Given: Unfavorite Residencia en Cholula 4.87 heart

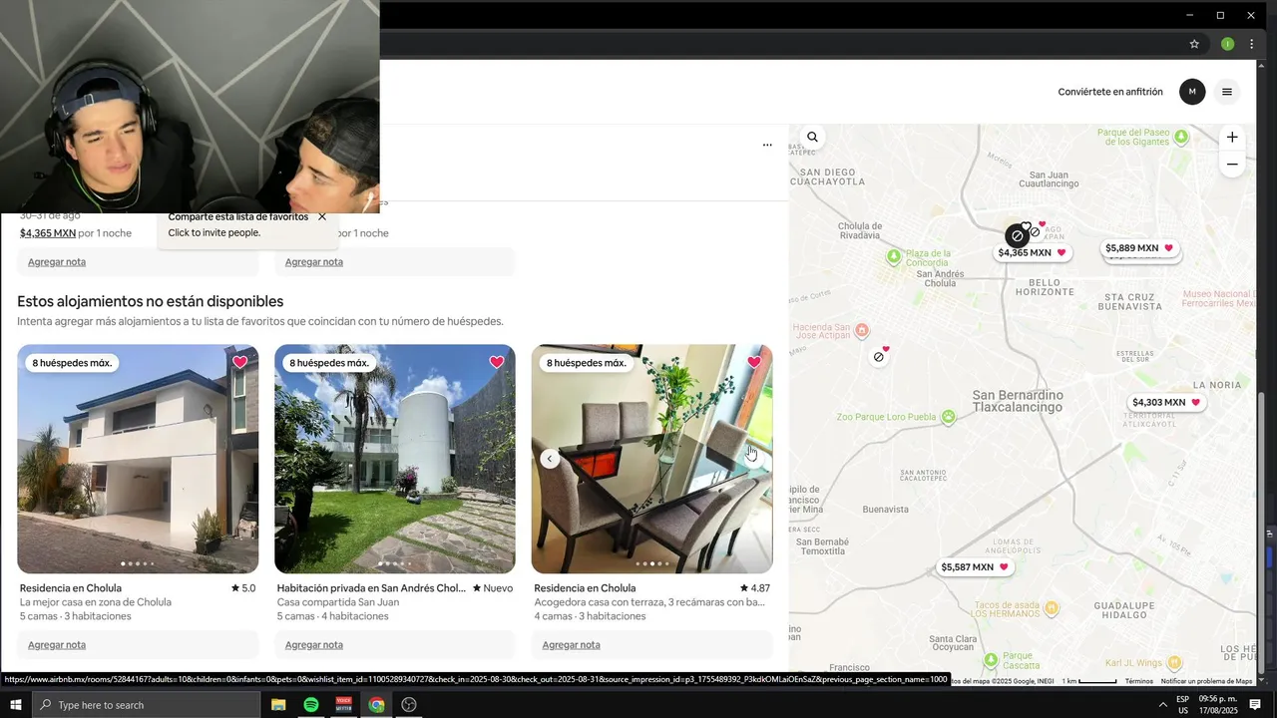Looking at the screenshot, I should click(x=754, y=362).
